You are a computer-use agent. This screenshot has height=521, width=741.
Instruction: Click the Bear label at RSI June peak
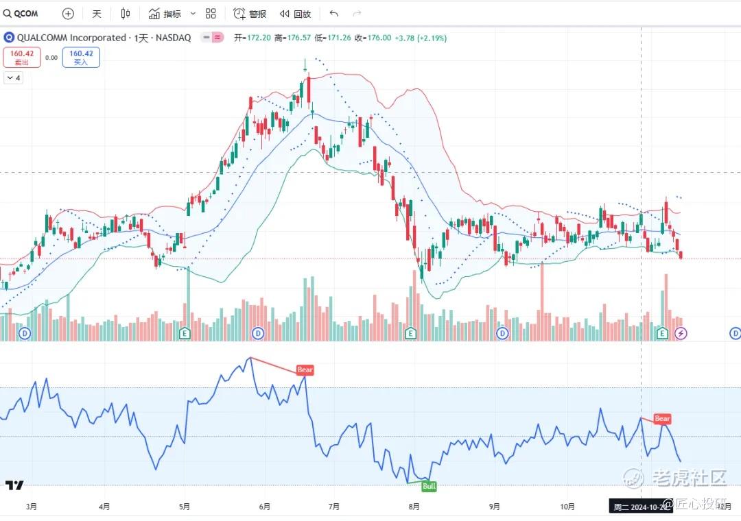305,369
